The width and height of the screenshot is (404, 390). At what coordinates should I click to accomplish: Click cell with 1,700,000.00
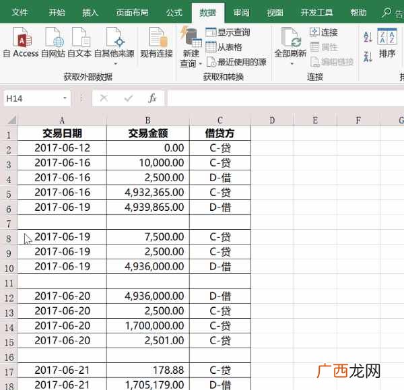(148, 325)
